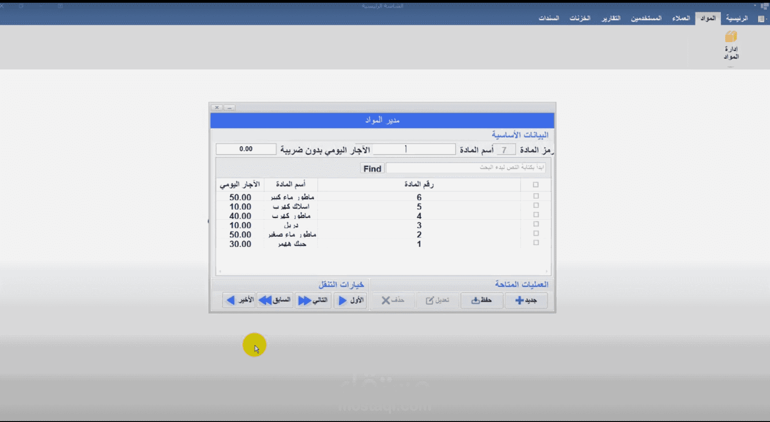
Task: Check the box for item number 6
Action: (536, 196)
